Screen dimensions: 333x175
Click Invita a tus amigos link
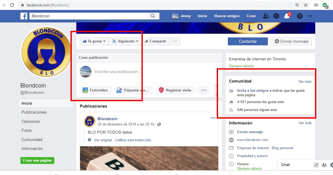click(253, 90)
